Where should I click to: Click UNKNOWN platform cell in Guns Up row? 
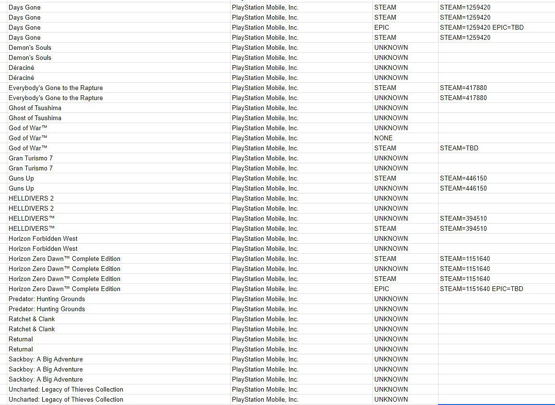tap(391, 188)
